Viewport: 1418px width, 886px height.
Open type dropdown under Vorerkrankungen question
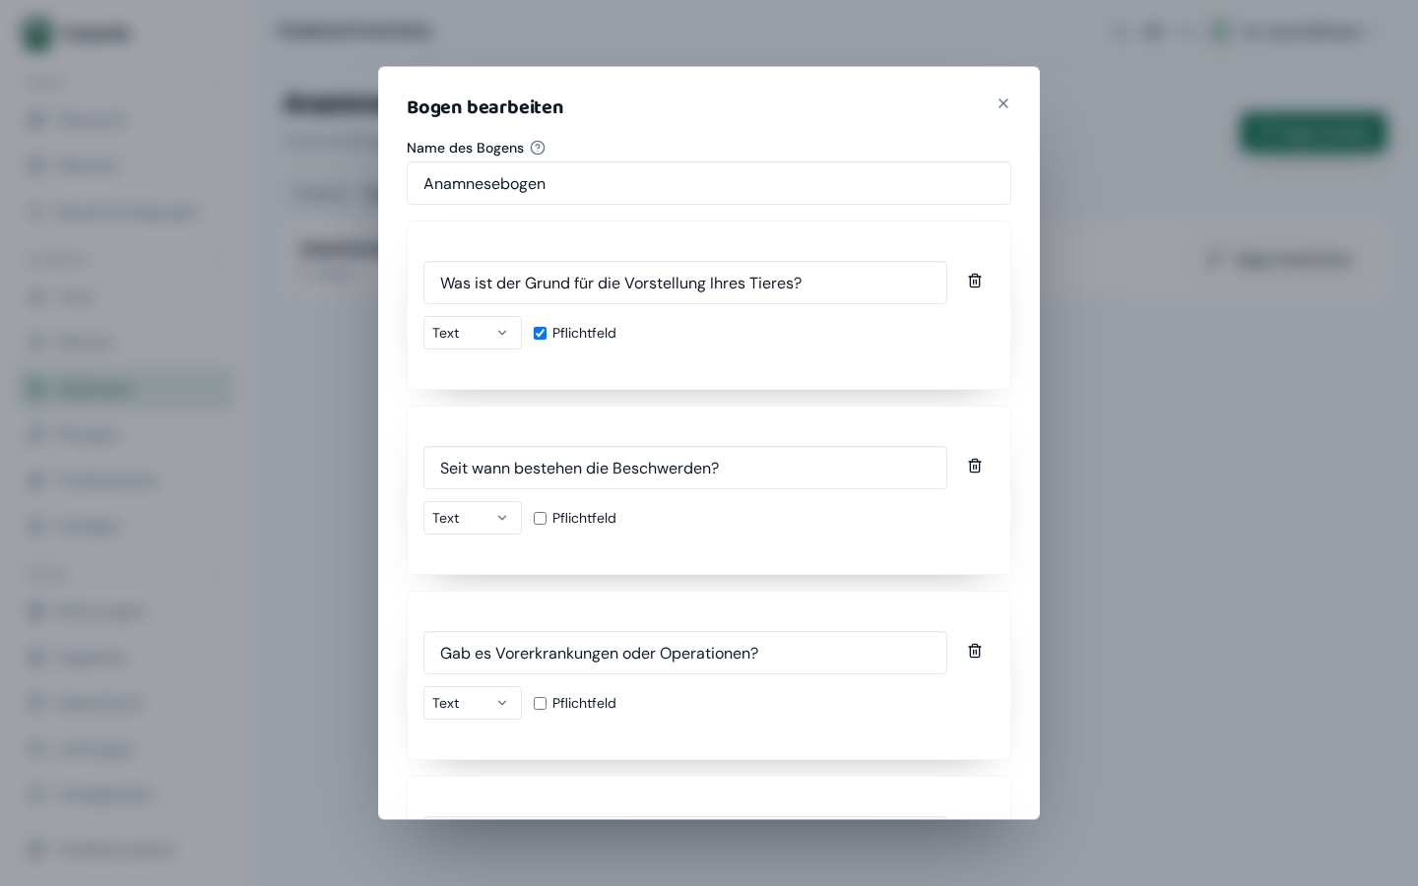(x=473, y=703)
